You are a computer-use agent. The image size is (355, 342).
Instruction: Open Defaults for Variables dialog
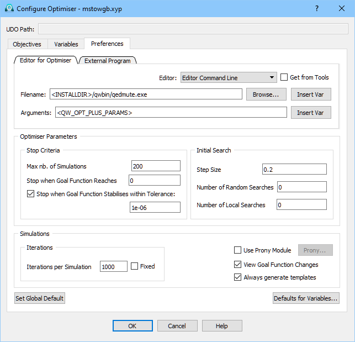[306, 298]
